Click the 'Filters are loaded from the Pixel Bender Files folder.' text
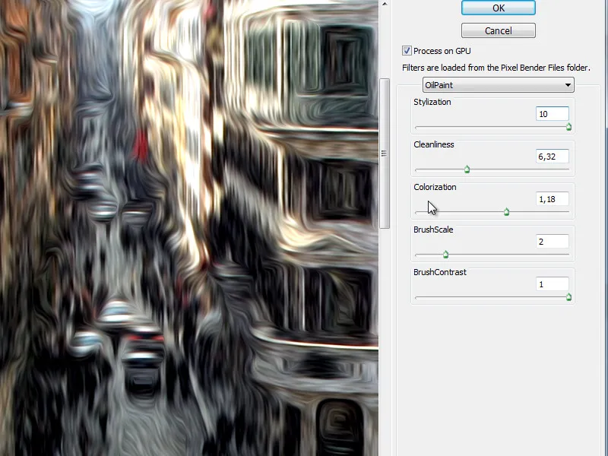Screen dimensions: 608x456 [x=496, y=68]
